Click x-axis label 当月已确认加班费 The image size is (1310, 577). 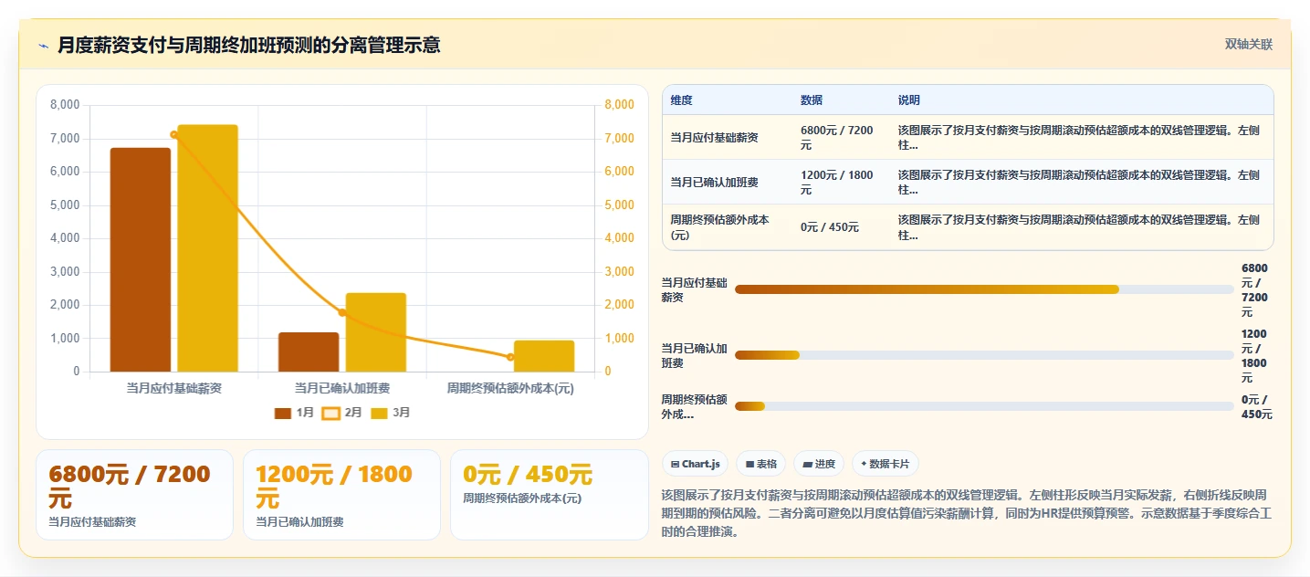click(342, 388)
